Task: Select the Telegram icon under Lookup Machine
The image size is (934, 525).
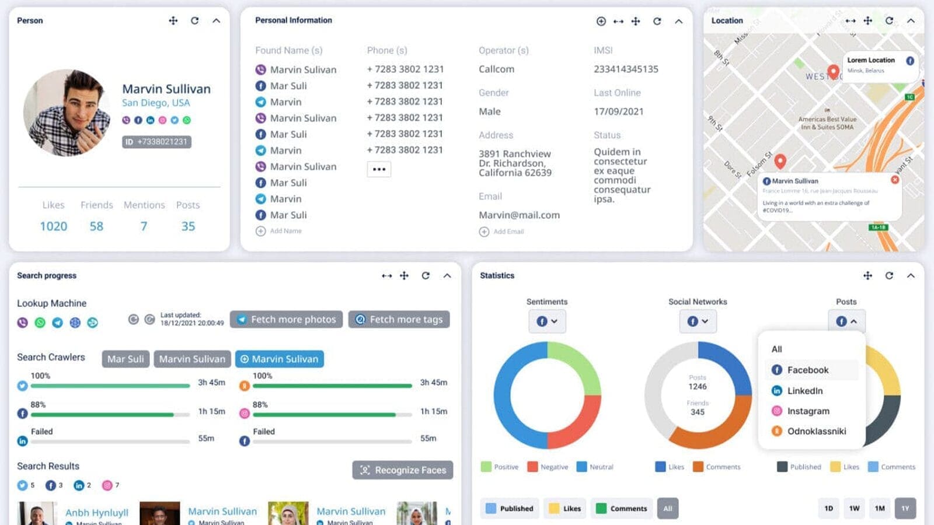Action: click(x=57, y=323)
